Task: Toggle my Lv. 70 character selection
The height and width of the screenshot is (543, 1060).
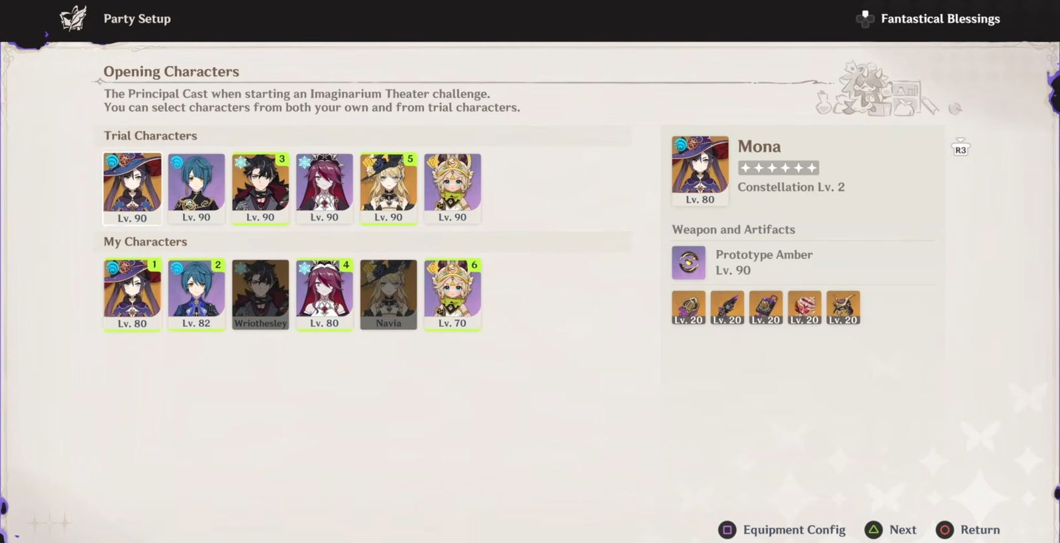Action: (x=452, y=295)
